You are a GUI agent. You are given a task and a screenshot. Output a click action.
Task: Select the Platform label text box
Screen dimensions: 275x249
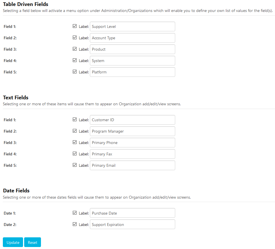(132, 72)
